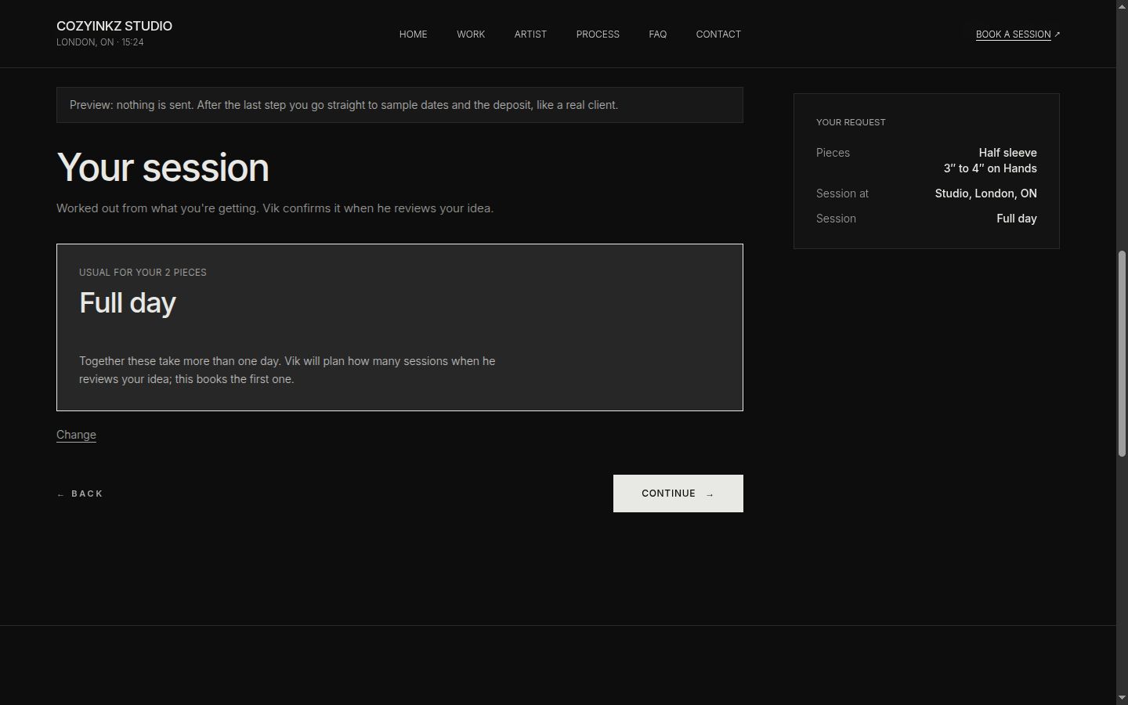This screenshot has height=705, width=1128.
Task: Click the Change session link
Action: click(x=76, y=435)
